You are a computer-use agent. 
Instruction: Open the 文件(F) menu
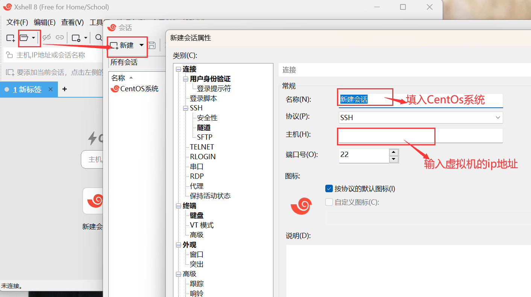17,22
